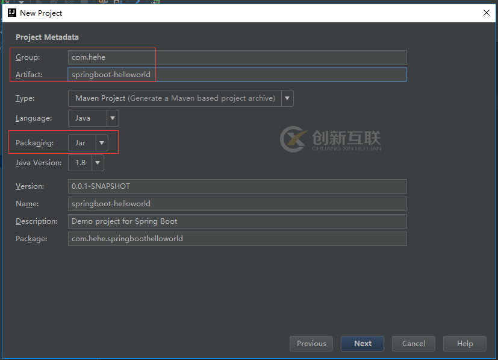This screenshot has height=360, width=498.
Task: Click the Version input field
Action: tap(237, 186)
